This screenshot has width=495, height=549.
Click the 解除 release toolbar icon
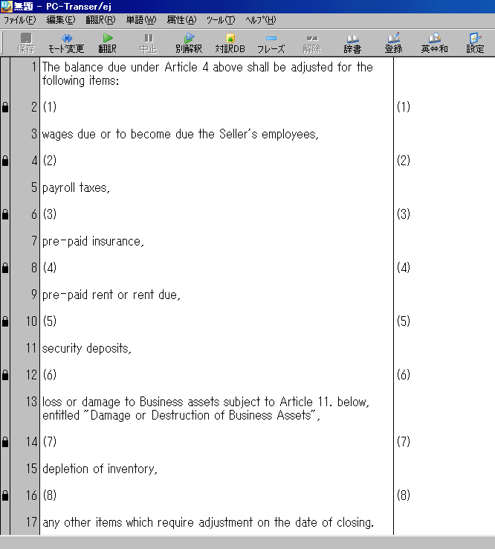[x=311, y=42]
